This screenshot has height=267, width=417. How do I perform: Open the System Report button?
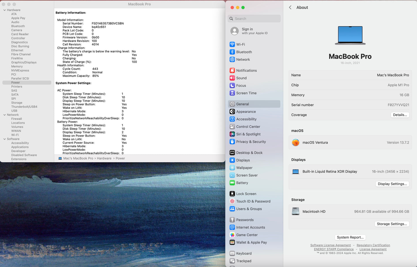[350, 237]
